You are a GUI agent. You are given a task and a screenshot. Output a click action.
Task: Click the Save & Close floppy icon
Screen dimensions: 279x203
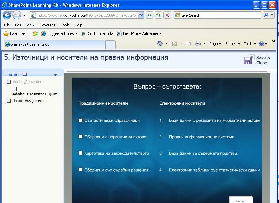pyautogui.click(x=248, y=60)
